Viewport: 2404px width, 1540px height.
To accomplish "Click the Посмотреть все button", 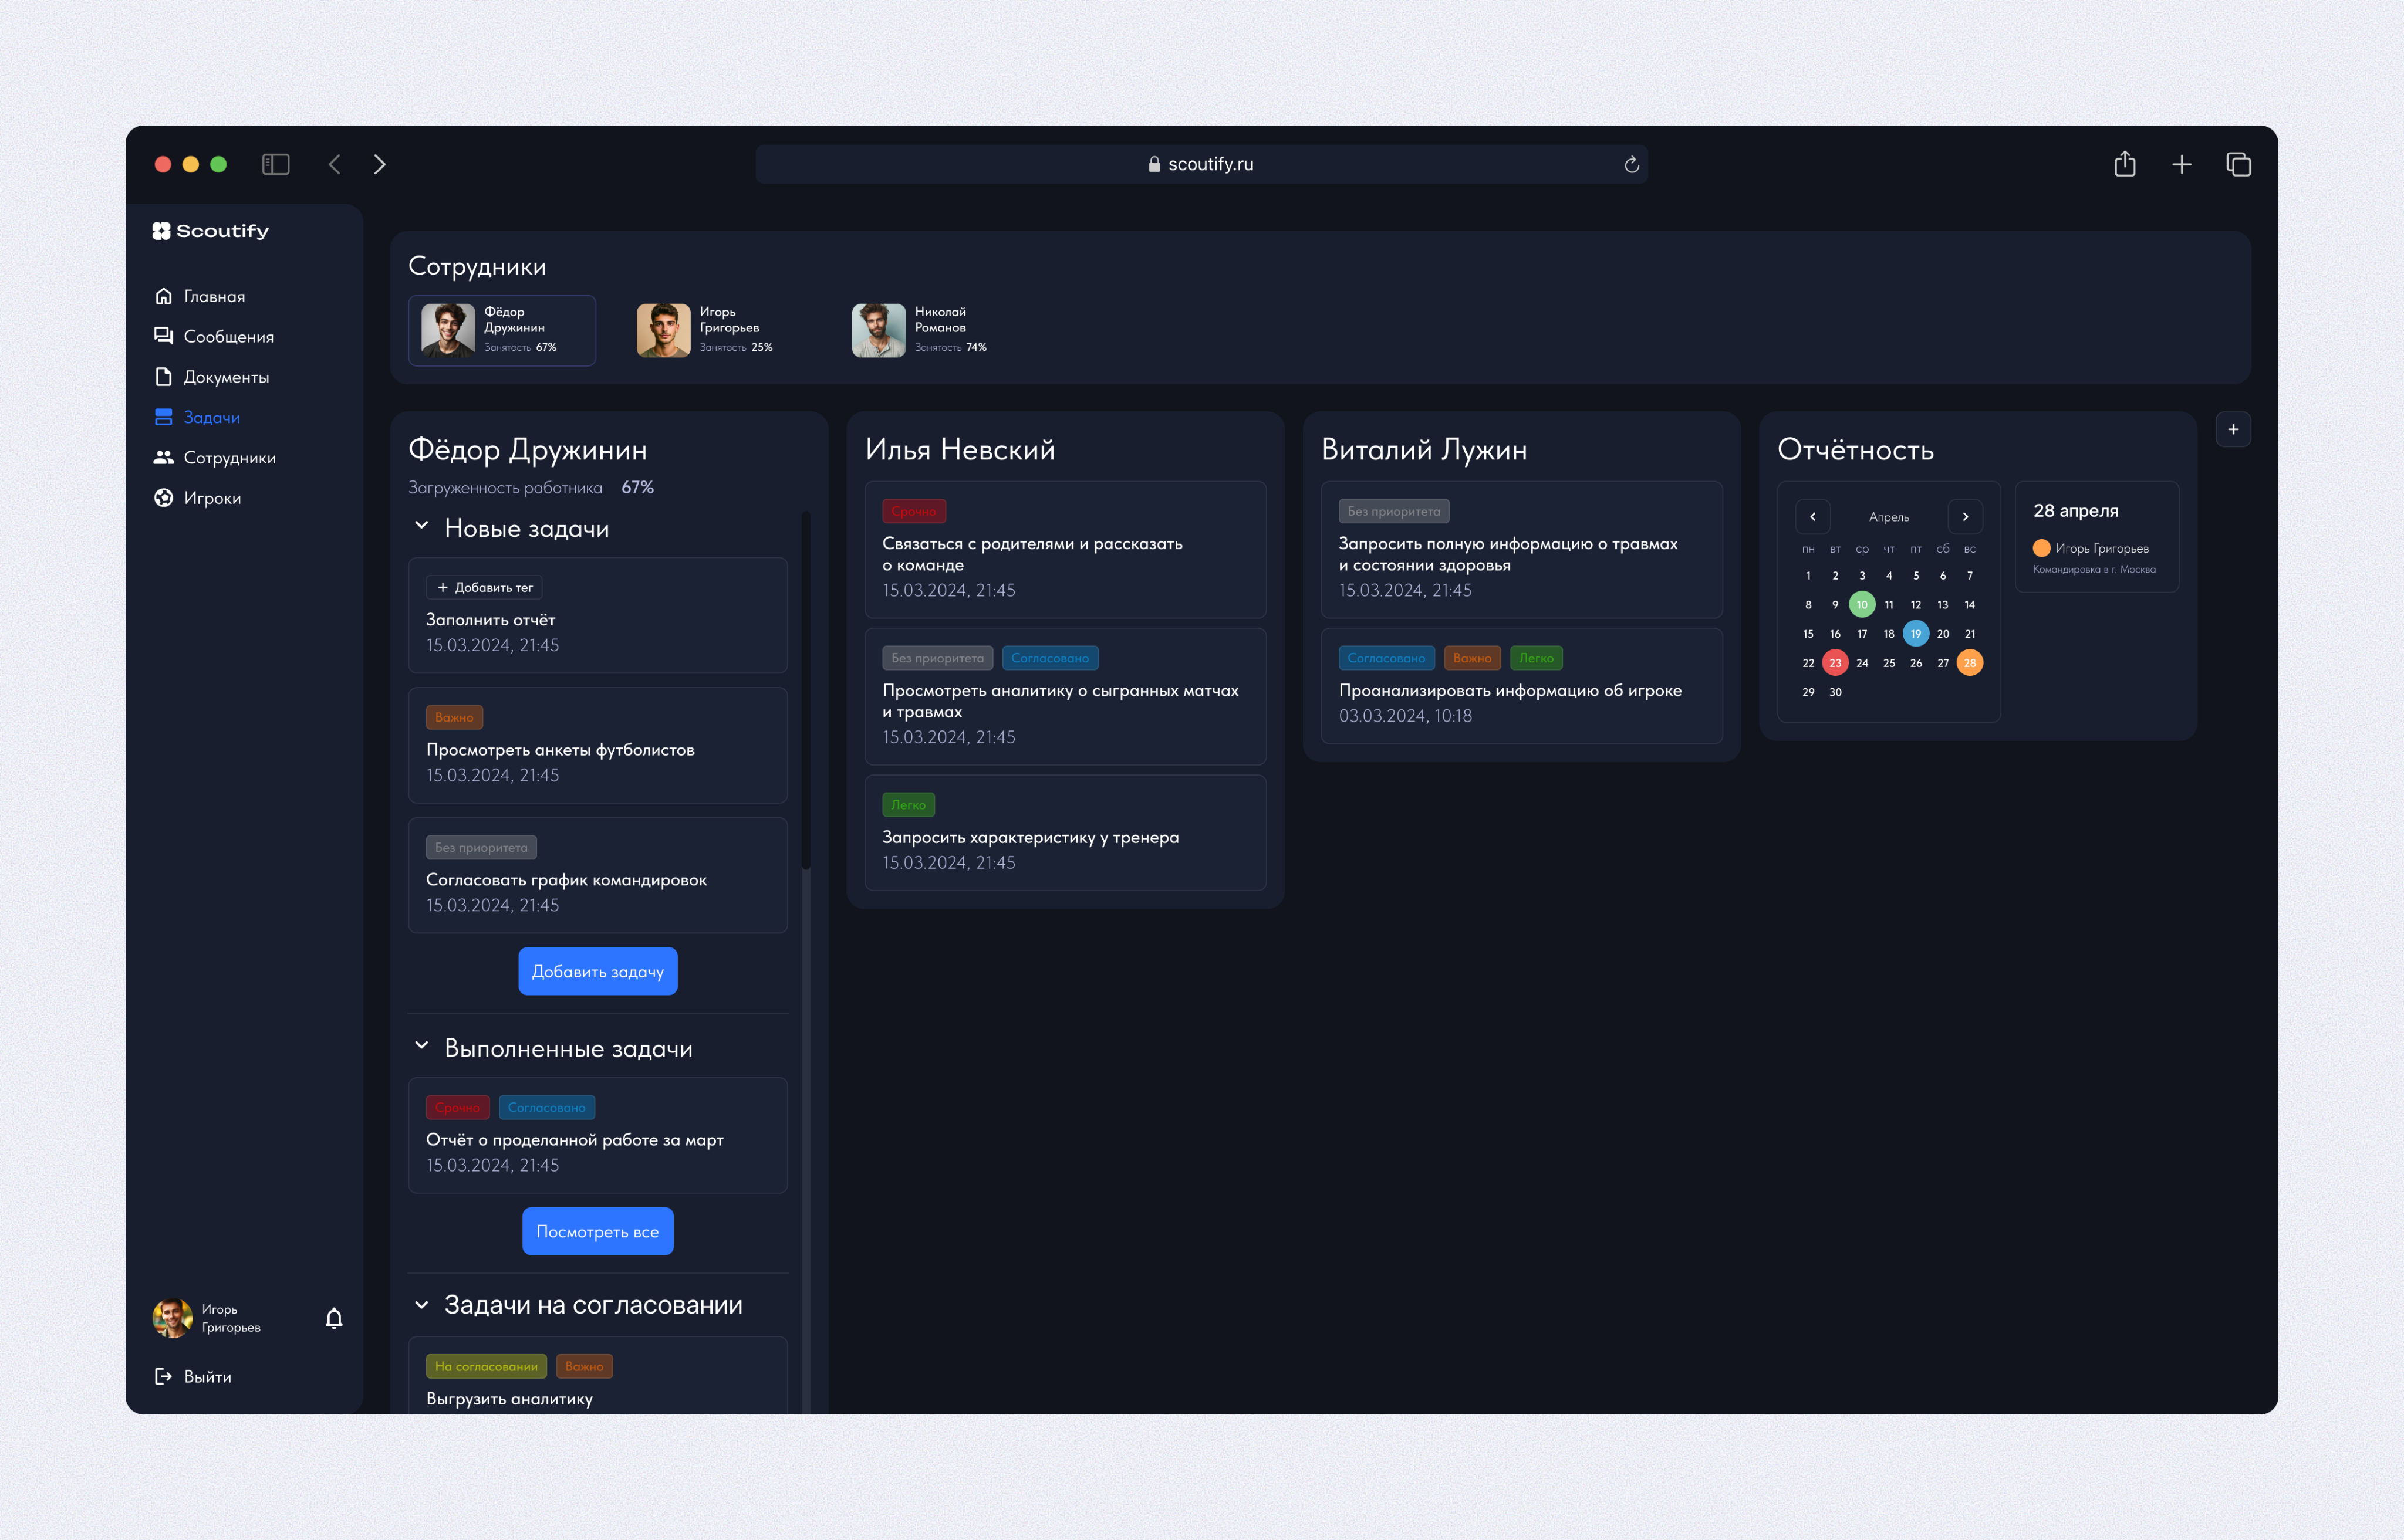I will point(597,1231).
